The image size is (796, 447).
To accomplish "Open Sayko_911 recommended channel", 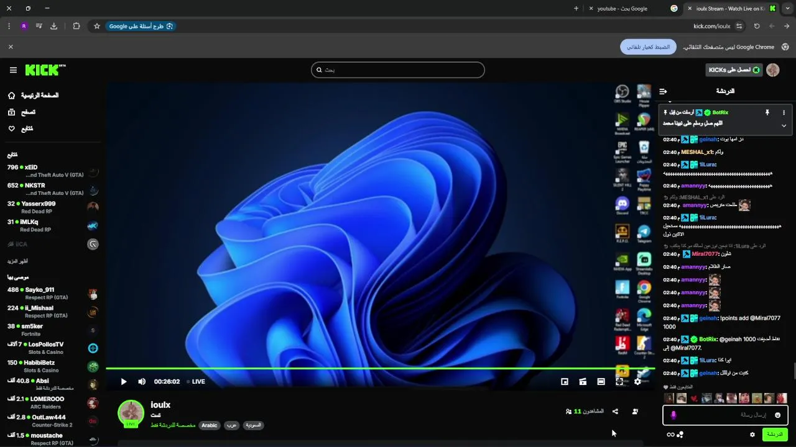I will tap(53, 294).
